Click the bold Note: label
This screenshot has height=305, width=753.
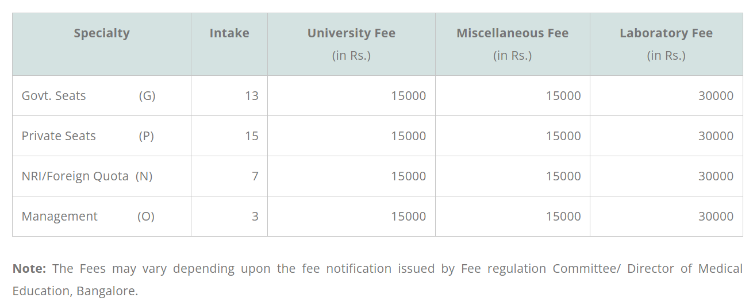point(29,268)
